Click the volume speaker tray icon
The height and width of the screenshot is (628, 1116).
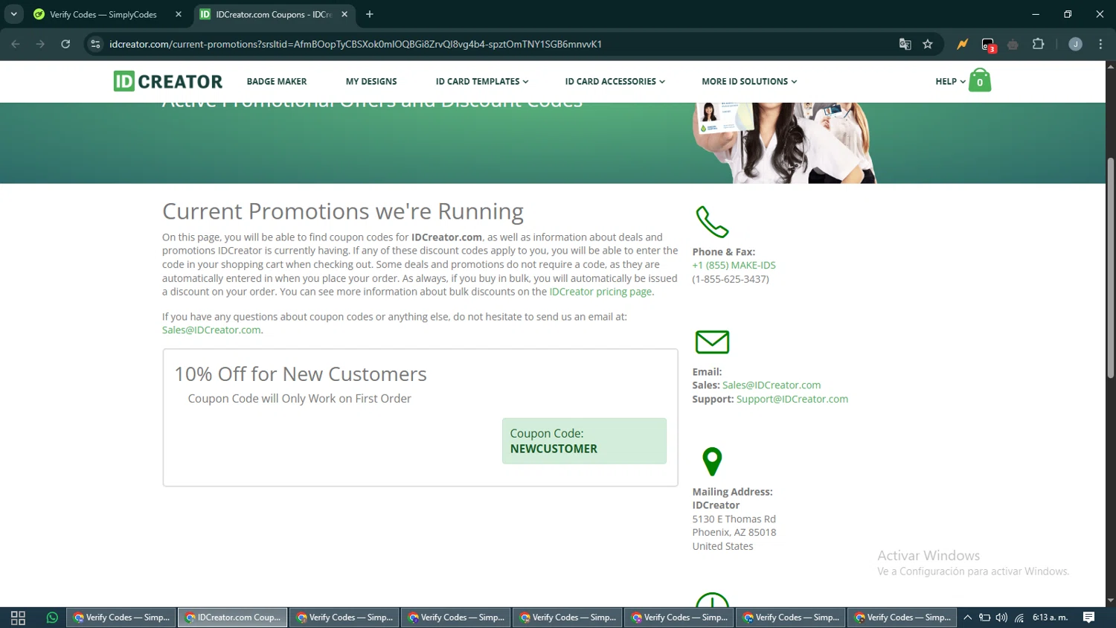(x=1001, y=618)
